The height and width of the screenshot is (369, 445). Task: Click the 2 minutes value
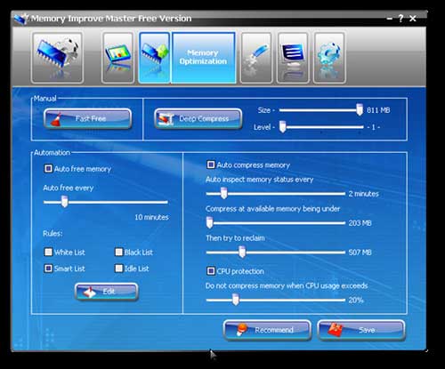[364, 194]
